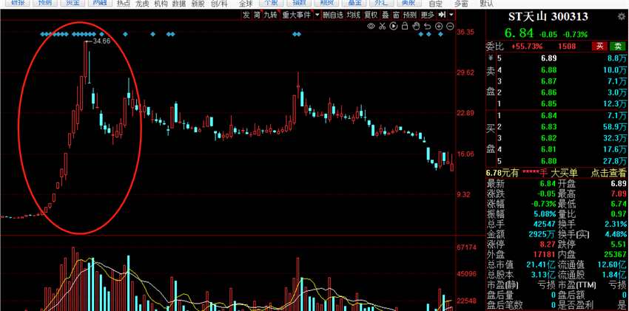Screen dimensions: 629x311
Task: Click the undo arrow icon
Action: tap(428, 27)
